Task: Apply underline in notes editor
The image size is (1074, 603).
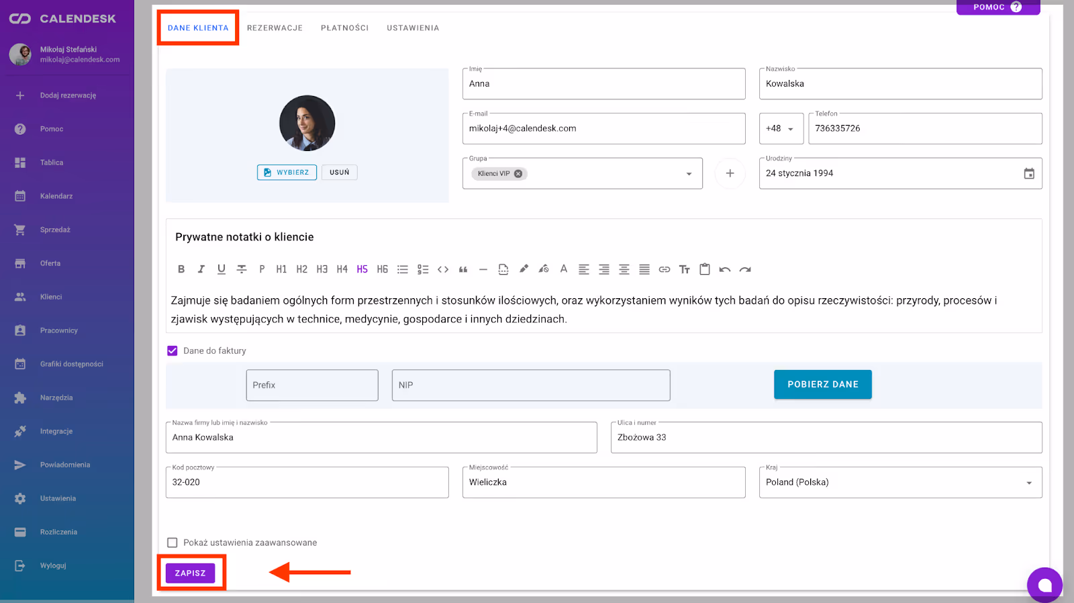Action: click(221, 269)
